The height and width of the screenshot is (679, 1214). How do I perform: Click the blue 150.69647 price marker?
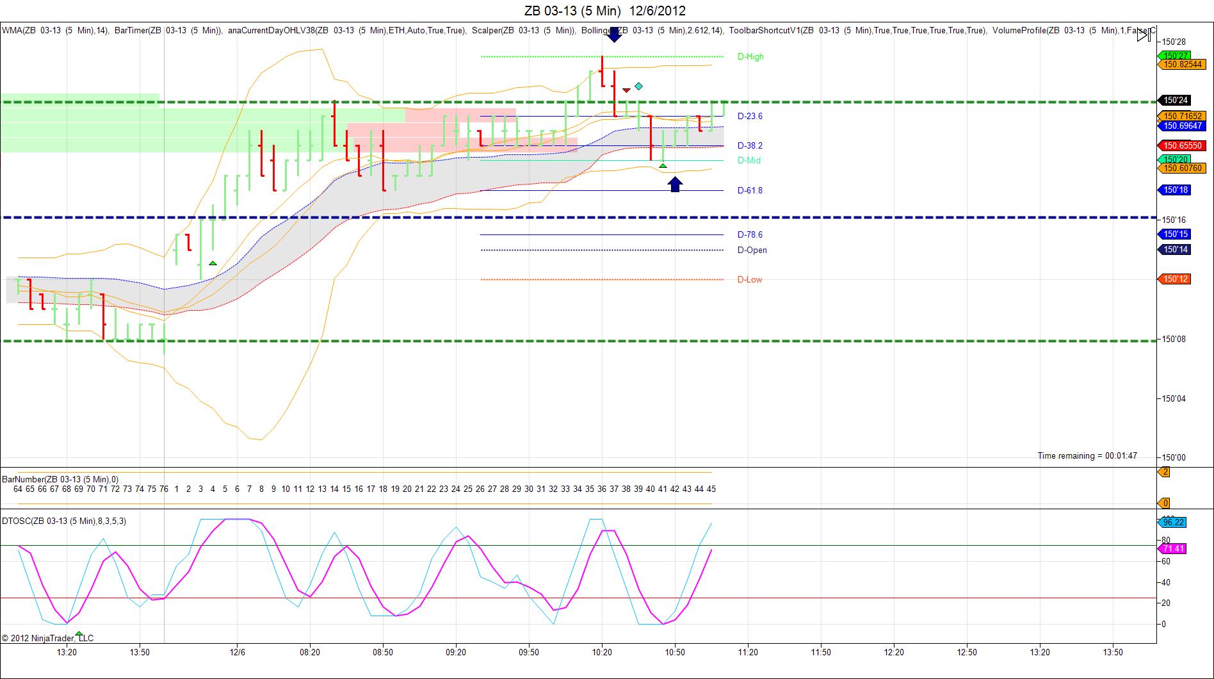tap(1181, 126)
